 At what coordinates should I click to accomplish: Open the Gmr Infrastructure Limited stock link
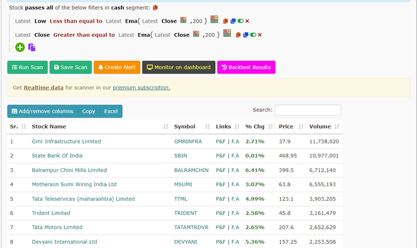point(66,141)
